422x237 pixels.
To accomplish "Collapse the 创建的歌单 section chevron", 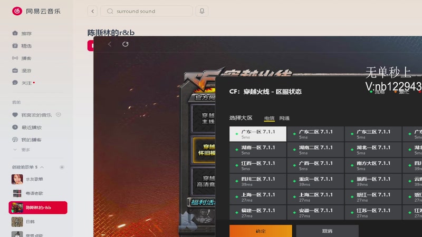I will click(42, 167).
